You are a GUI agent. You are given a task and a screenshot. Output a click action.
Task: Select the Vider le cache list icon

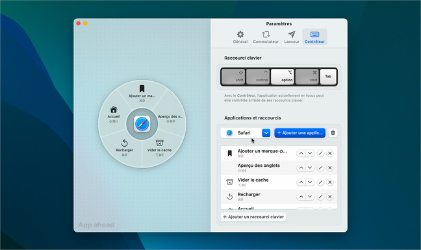coord(229,182)
